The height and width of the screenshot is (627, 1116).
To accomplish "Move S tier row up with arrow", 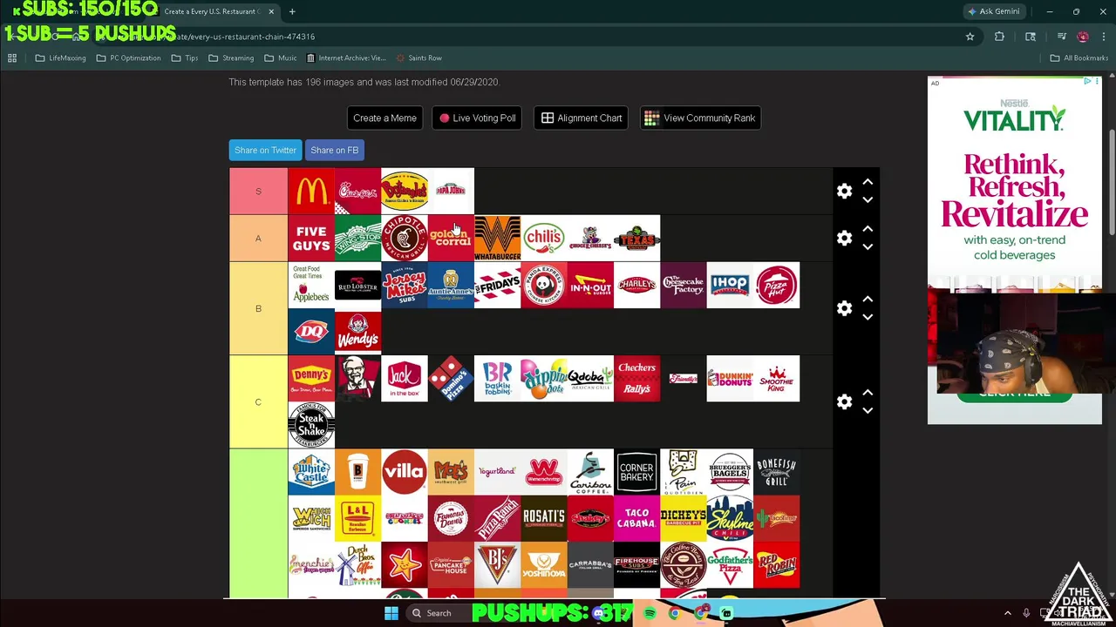I will pos(868,182).
